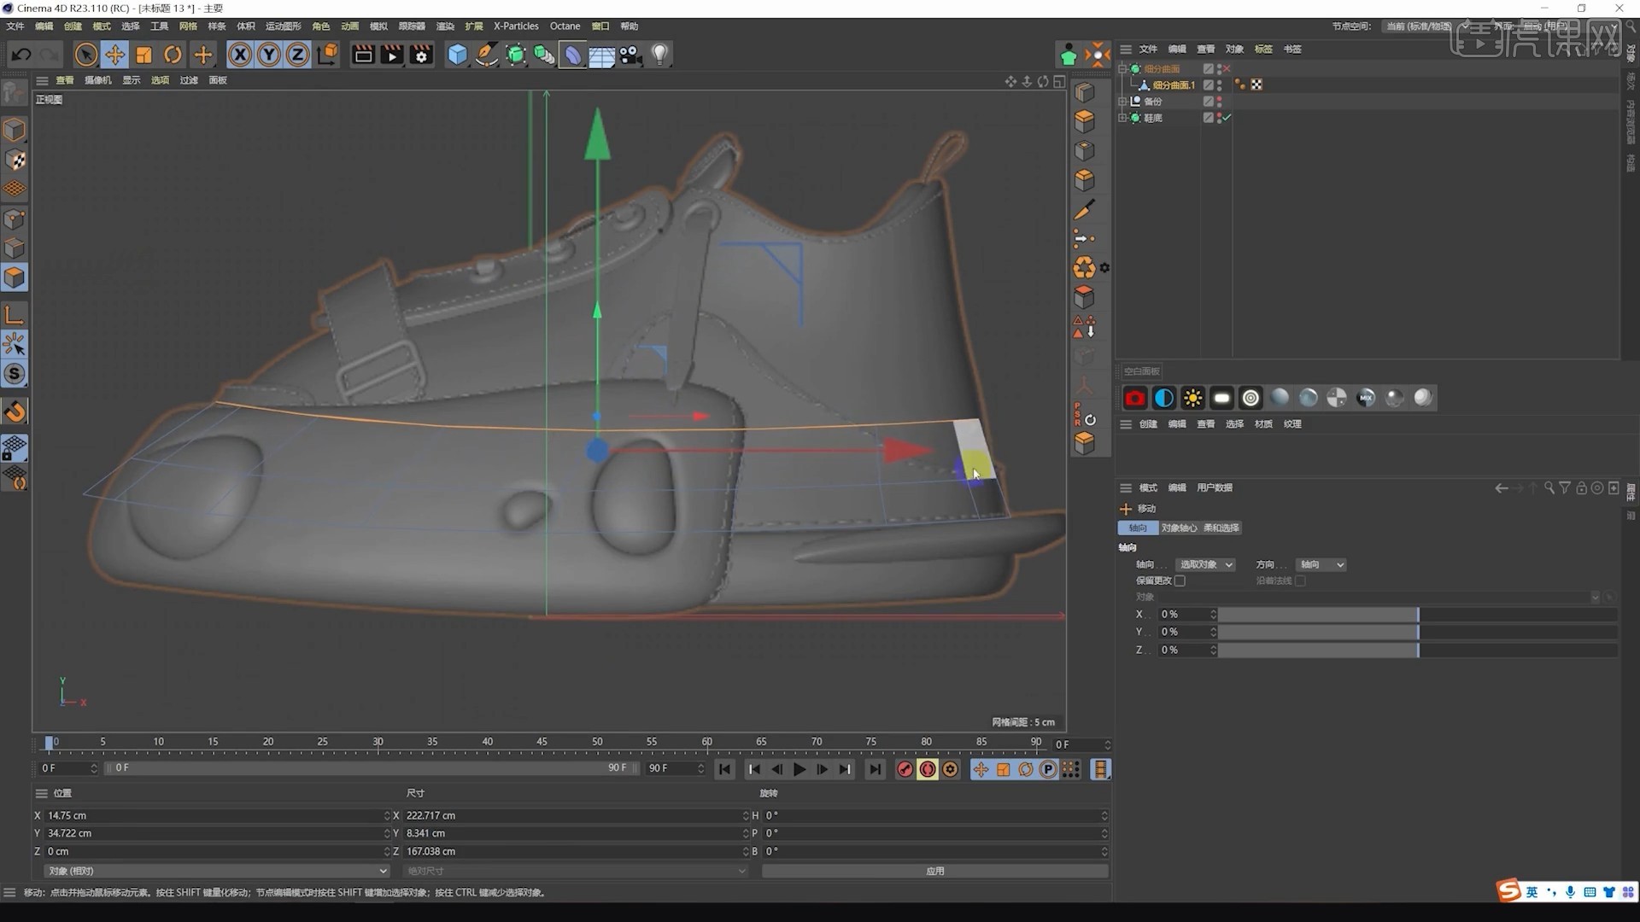Enable the 保留更改 checkbox
Screen dimensions: 1640x922
[x=1180, y=580]
